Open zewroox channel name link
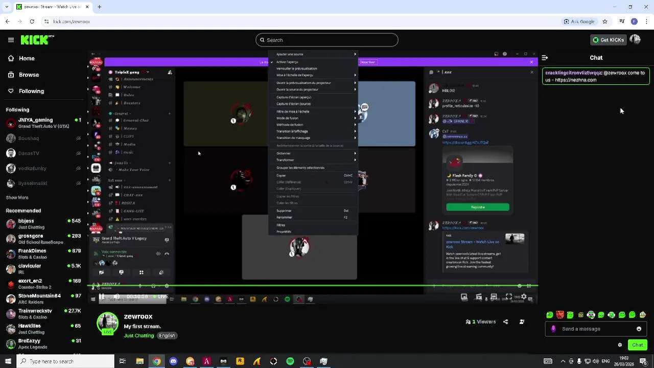Viewport: 654px width, 368px height. point(138,317)
